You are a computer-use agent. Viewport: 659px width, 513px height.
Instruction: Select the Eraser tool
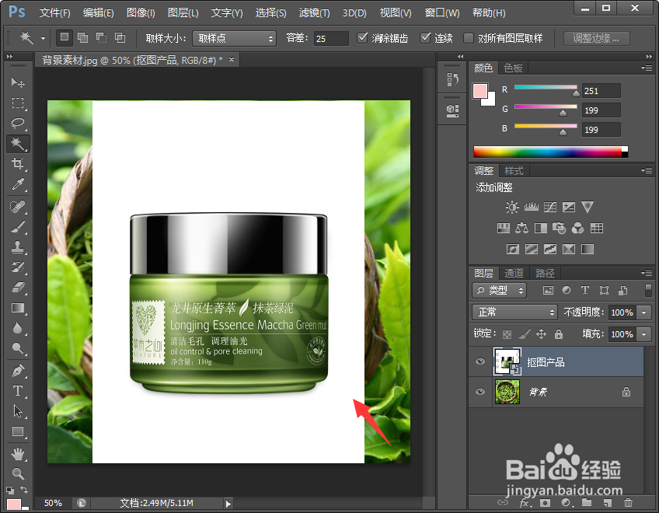(x=18, y=288)
